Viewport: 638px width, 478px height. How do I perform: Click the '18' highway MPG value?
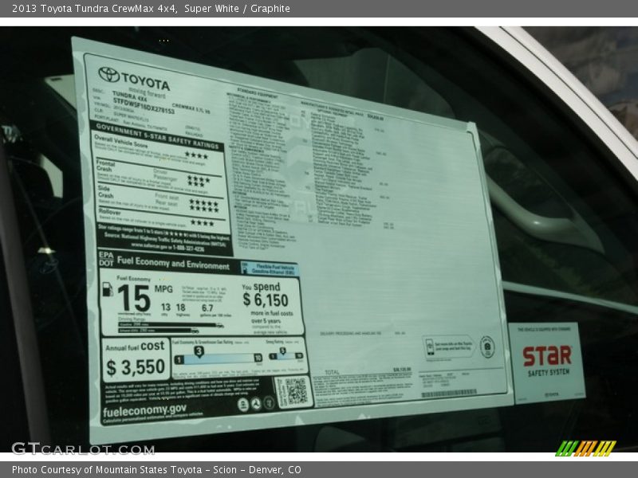pyautogui.click(x=181, y=308)
